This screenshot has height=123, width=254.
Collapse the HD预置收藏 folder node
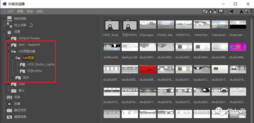point(8,51)
